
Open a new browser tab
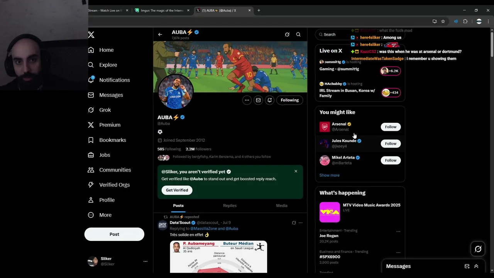[x=259, y=10]
